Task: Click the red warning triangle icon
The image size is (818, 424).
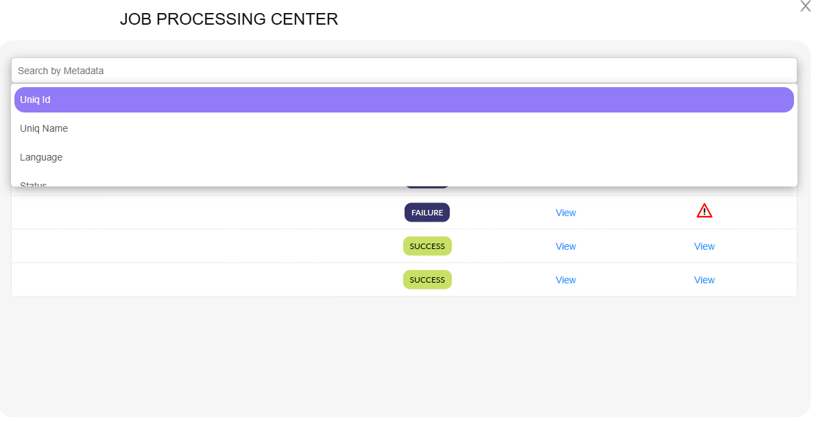Action: (704, 211)
